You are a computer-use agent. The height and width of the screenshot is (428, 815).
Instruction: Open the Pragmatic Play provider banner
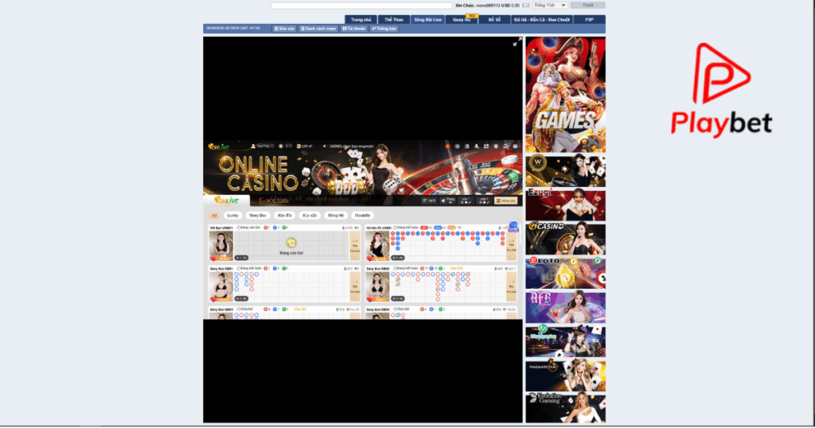tap(566, 375)
